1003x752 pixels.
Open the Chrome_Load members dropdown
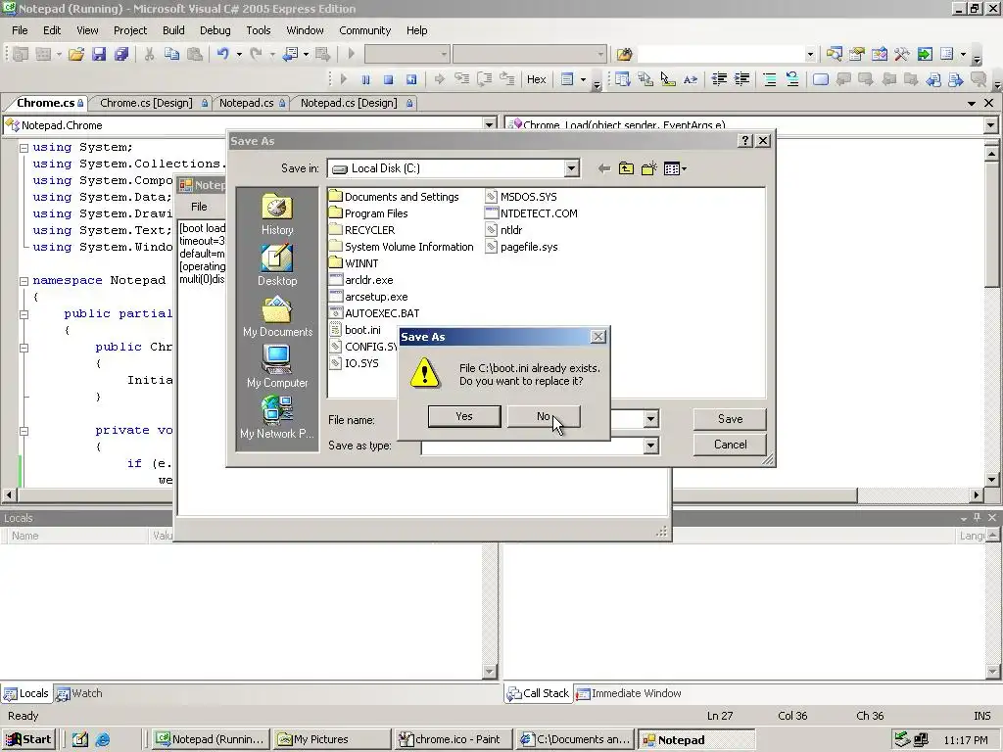point(991,125)
